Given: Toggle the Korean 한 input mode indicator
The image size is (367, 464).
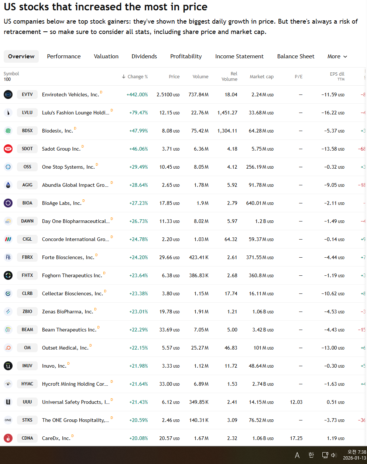Looking at the screenshot, I should [311, 455].
